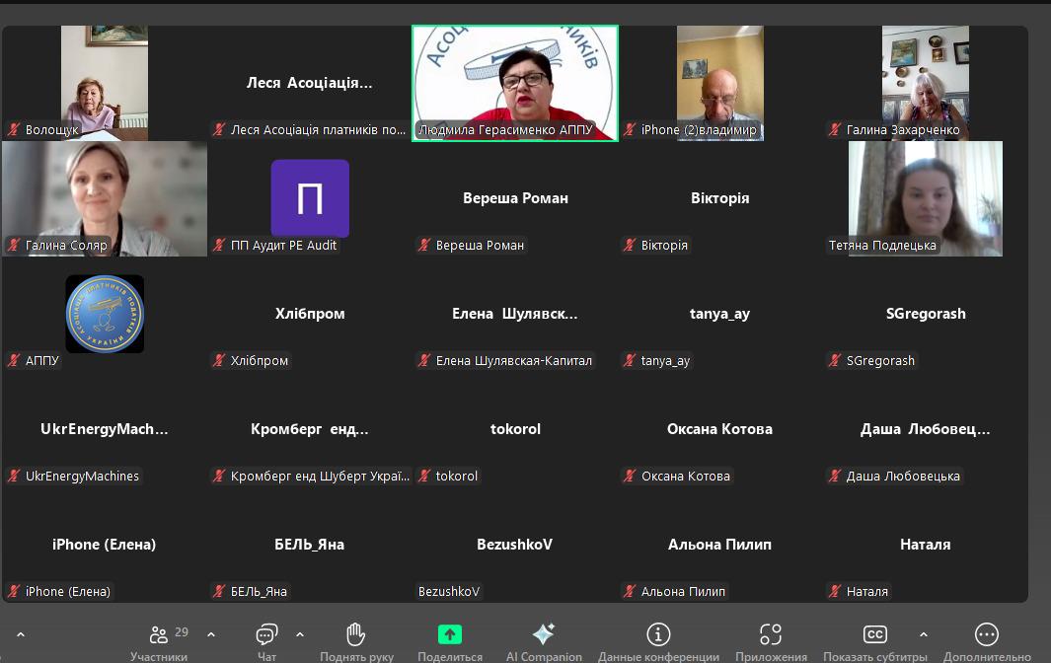Viewport: 1051px width, 663px height.
Task: Click muted mic icon beside Наталя label
Action: coord(835,591)
